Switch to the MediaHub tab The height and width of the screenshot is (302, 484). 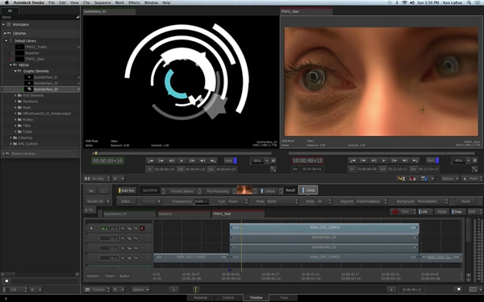pyautogui.click(x=200, y=297)
